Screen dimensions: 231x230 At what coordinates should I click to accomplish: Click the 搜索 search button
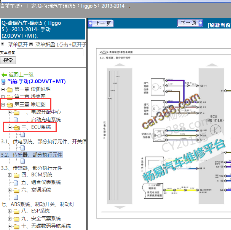point(8,60)
